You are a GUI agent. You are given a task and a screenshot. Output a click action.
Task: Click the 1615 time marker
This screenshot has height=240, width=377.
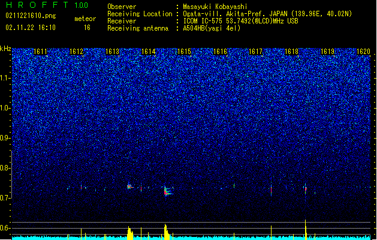coord(184,52)
